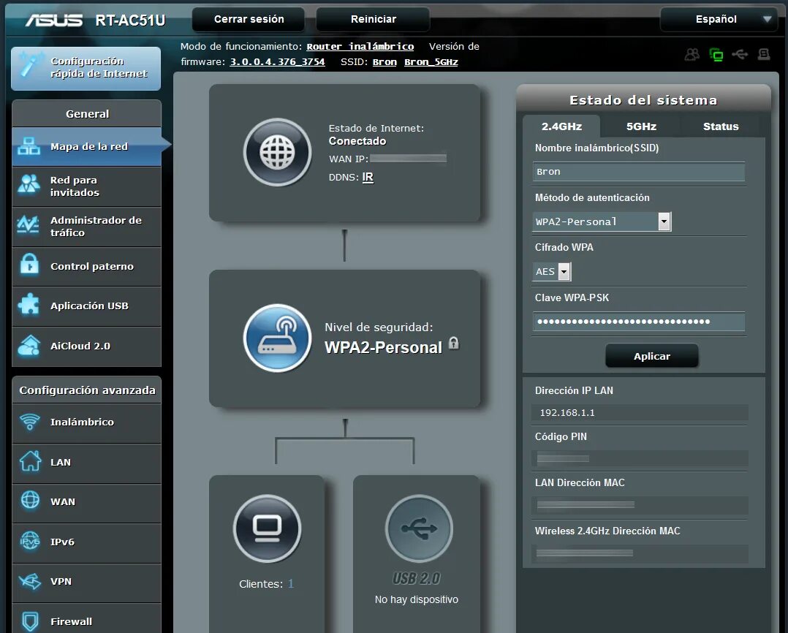Select the Inalámbrico sidebar icon
The image size is (788, 633).
coord(30,422)
